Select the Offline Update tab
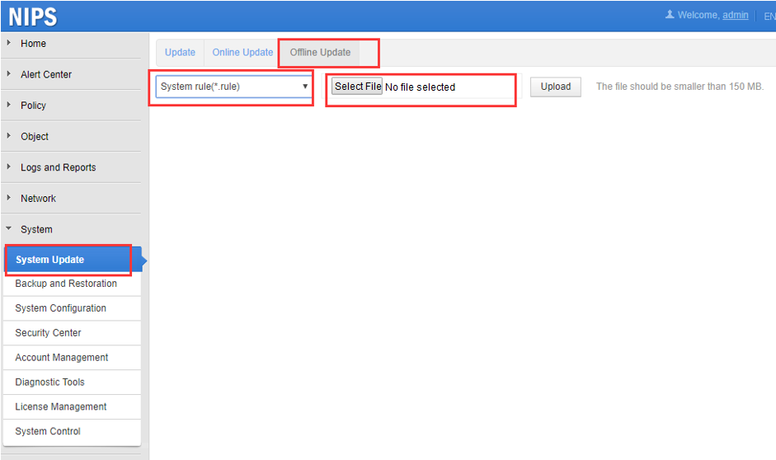 tap(320, 52)
